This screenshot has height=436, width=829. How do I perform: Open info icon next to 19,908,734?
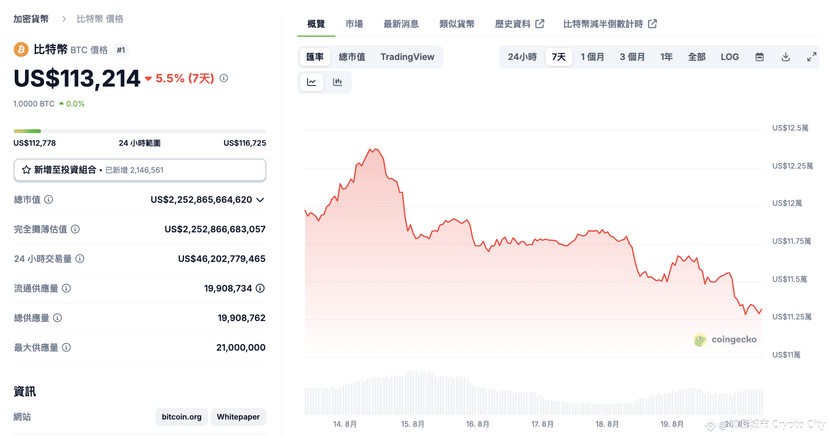click(260, 288)
